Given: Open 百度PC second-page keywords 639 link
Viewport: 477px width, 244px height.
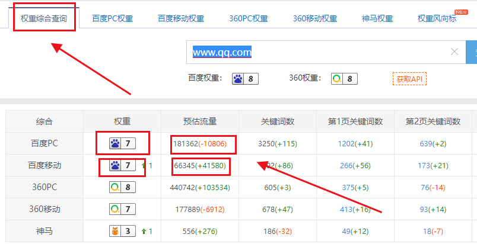Looking at the screenshot, I should 426,143.
